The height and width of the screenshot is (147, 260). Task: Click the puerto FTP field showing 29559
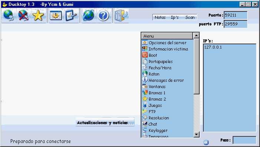[x=236, y=24]
